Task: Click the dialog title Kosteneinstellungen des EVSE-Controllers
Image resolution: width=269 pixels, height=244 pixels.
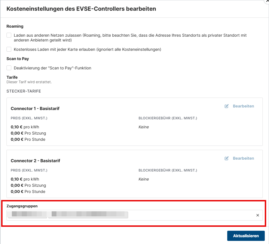Action: click(x=81, y=9)
